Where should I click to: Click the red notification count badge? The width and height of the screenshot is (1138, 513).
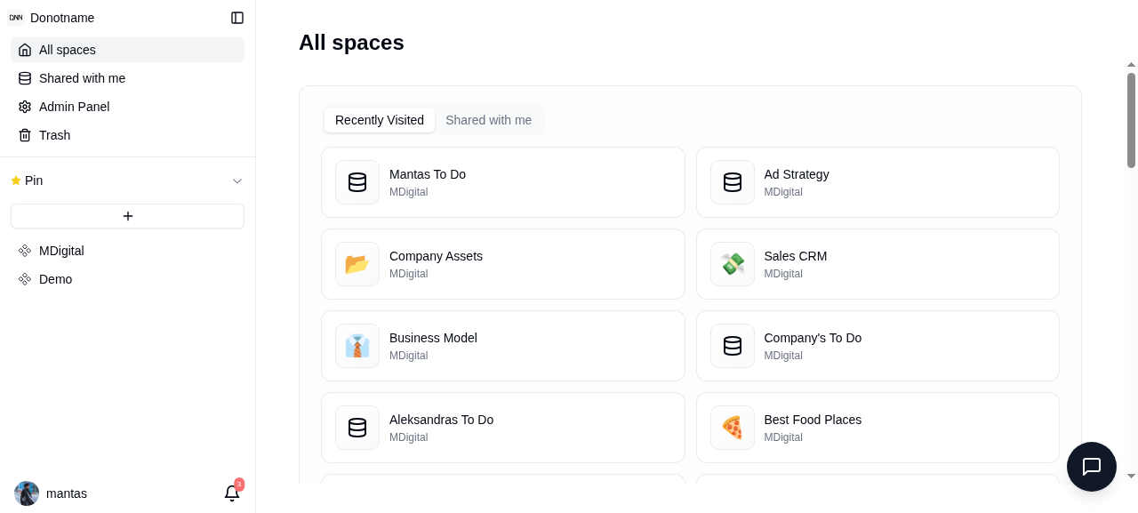[x=239, y=485]
